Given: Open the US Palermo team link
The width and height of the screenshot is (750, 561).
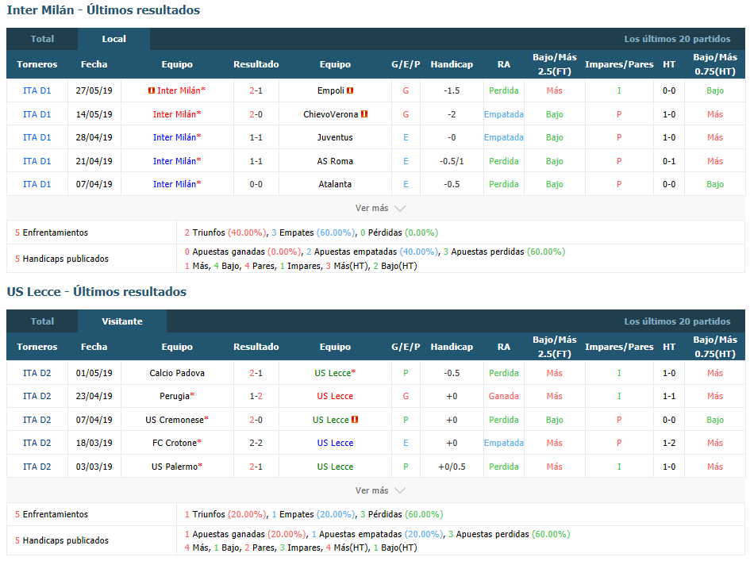Looking at the screenshot, I should click(175, 467).
